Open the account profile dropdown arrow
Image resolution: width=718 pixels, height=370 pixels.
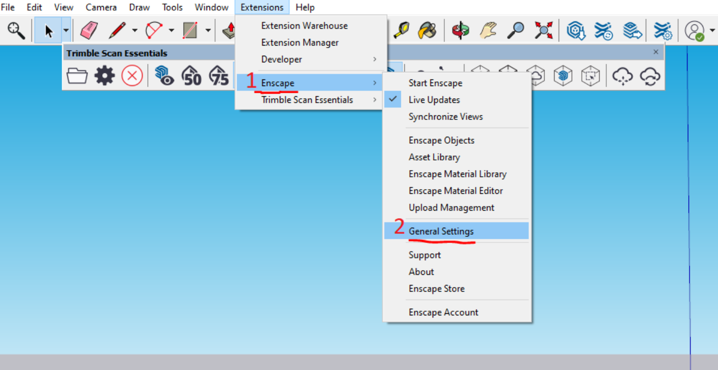pyautogui.click(x=712, y=30)
